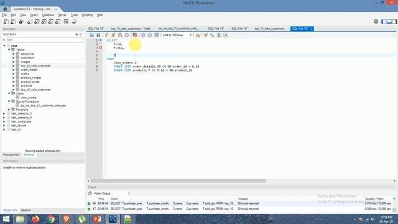Select the Object Info tab
Screen dimensions: 398x224
[x=10, y=210]
